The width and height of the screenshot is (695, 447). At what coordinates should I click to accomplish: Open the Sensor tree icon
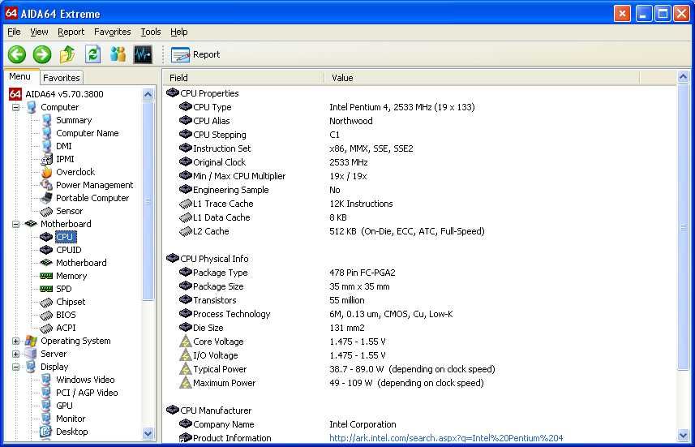click(x=46, y=211)
